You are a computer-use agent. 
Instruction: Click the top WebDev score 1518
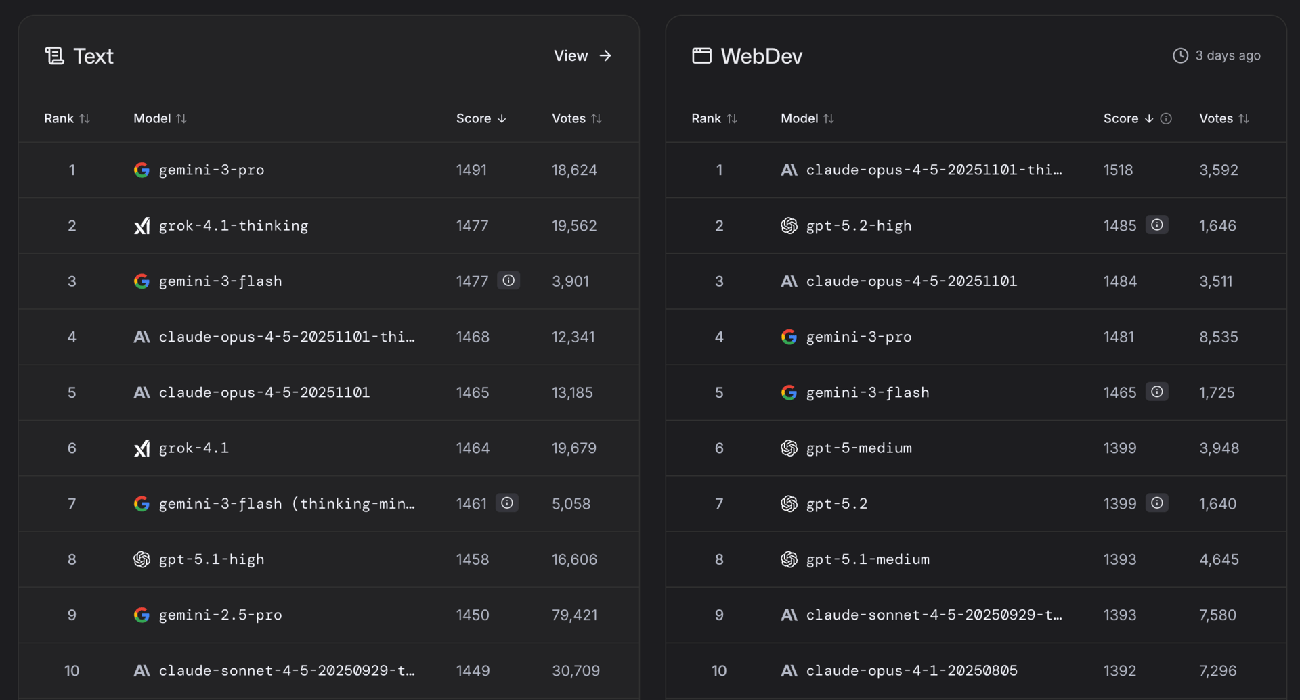coord(1118,170)
